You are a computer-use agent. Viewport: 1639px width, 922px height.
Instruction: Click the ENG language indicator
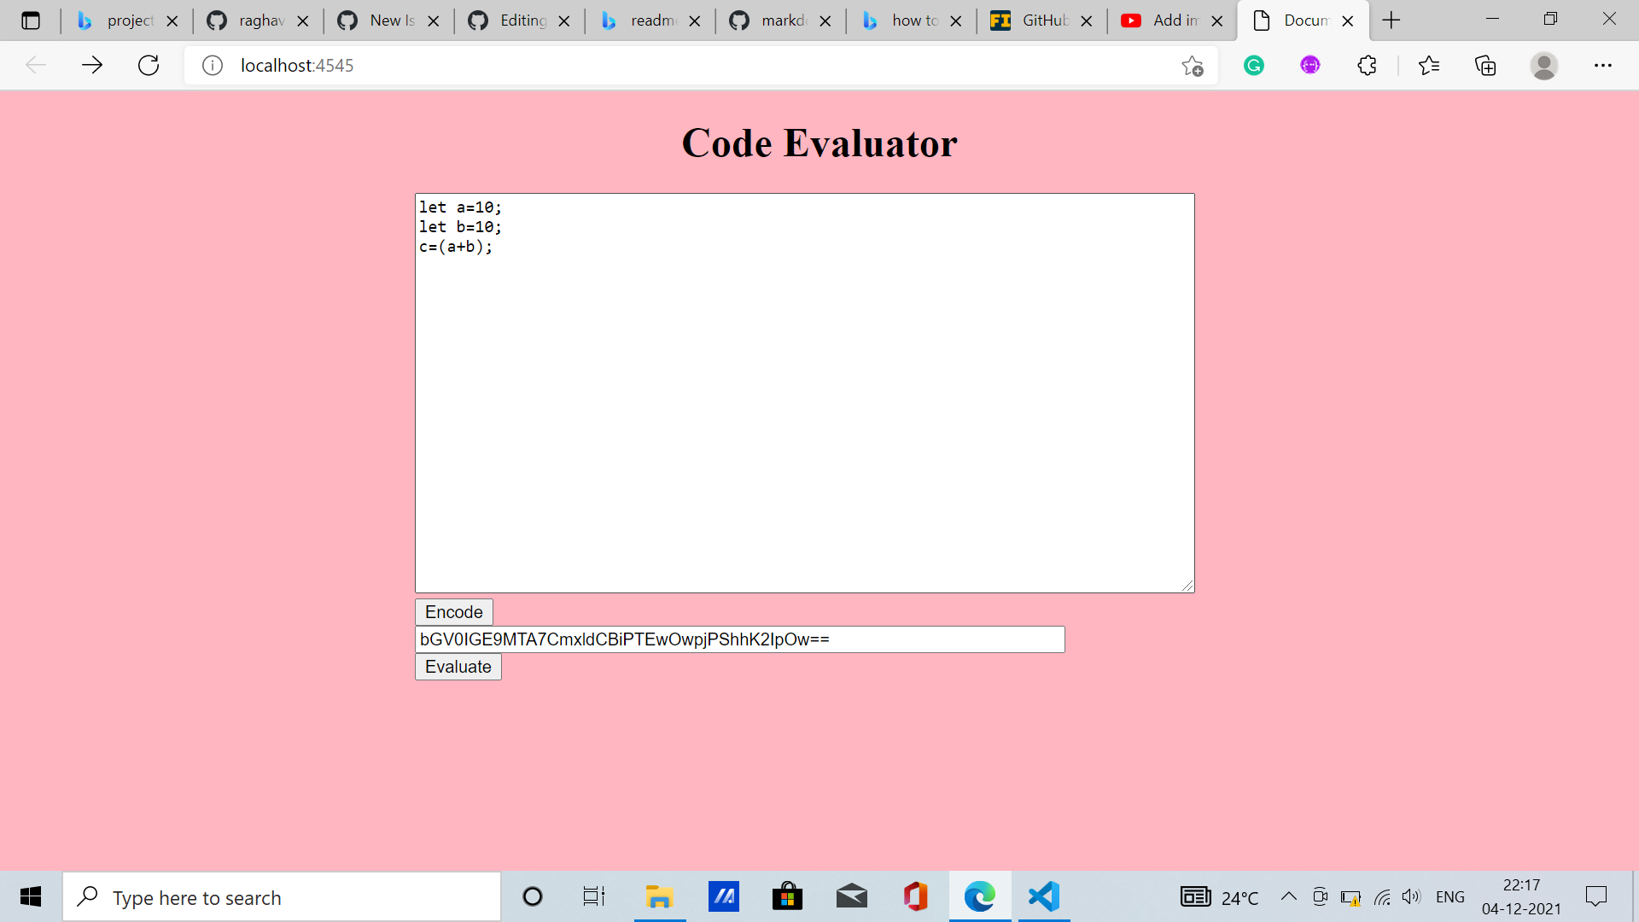click(x=1450, y=897)
